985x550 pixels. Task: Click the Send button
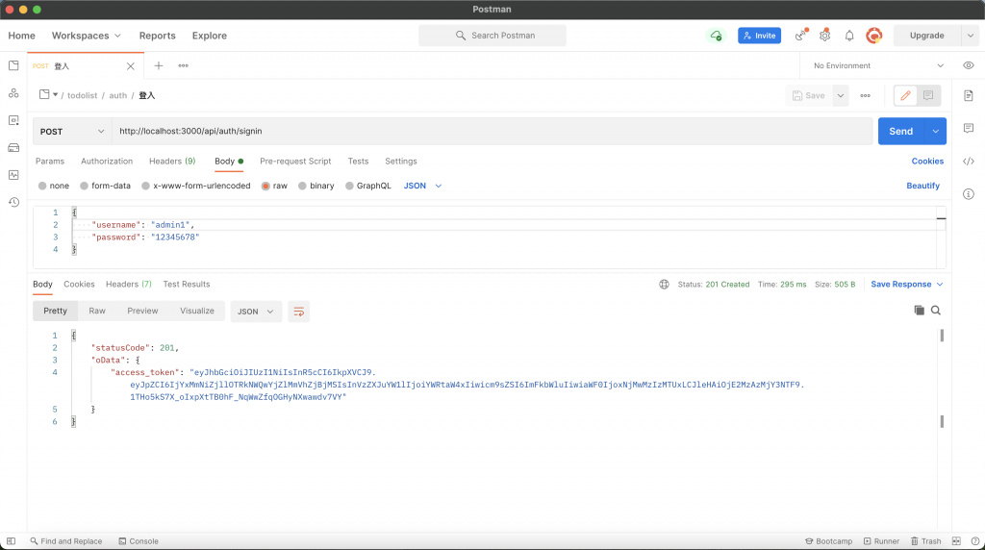point(900,131)
